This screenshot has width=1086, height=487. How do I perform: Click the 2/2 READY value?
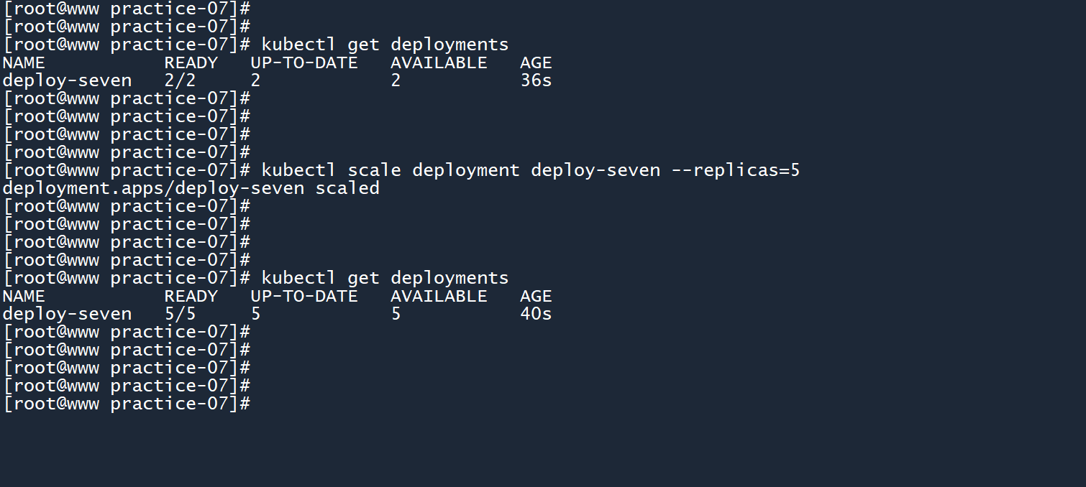pyautogui.click(x=180, y=80)
